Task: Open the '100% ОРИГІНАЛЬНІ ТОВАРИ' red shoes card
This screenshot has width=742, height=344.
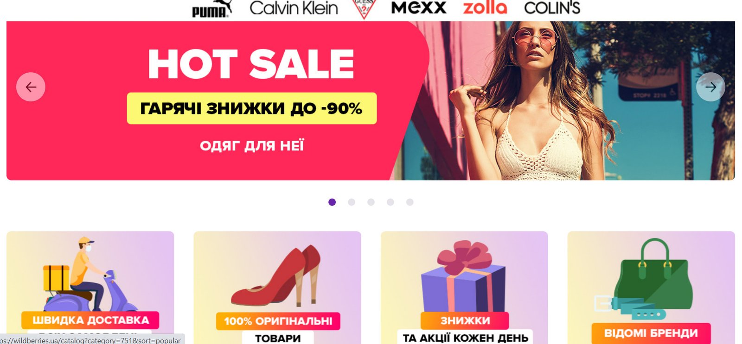Action: (x=277, y=288)
